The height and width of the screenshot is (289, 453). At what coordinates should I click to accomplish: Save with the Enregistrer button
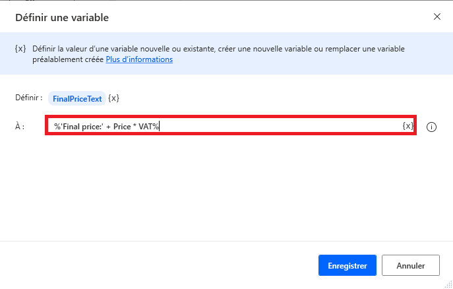pyautogui.click(x=347, y=265)
